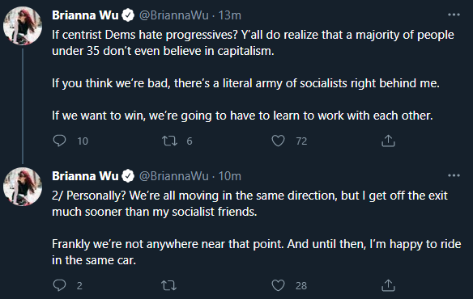Open the 10m timestamp of second tweet
The height and width of the screenshot is (299, 473).
[x=229, y=176]
